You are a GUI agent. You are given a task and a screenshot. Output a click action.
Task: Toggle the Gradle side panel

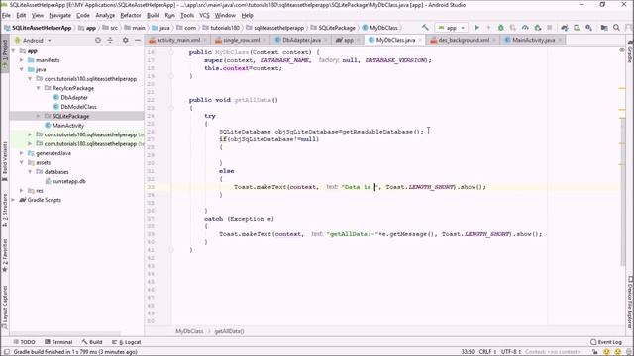tap(630, 52)
